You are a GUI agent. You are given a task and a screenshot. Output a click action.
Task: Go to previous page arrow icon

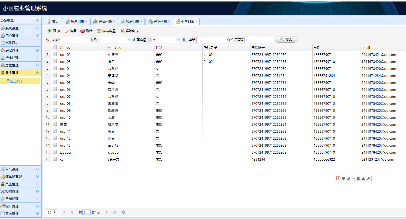click(72, 212)
